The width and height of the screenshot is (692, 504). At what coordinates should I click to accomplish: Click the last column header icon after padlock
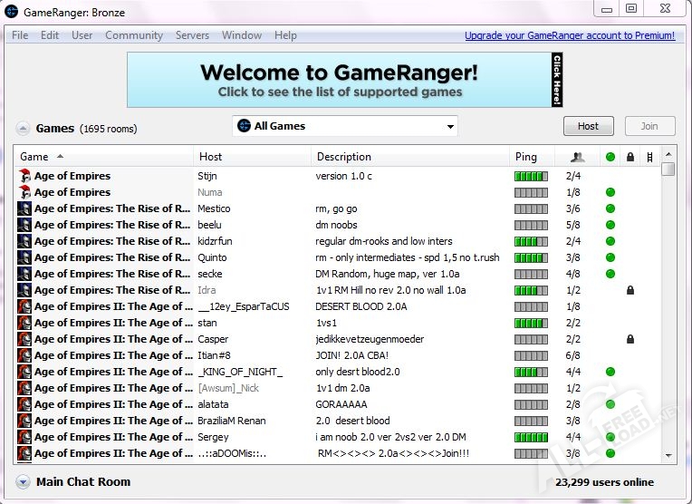(649, 157)
